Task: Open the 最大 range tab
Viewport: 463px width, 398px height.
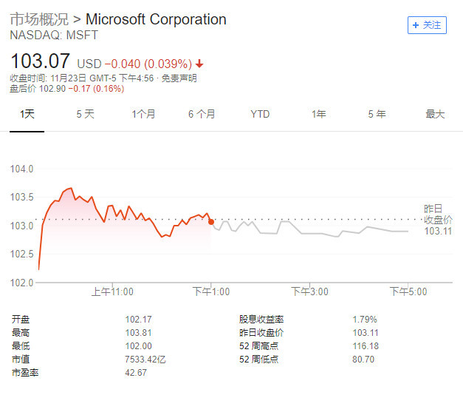Action: 435,114
